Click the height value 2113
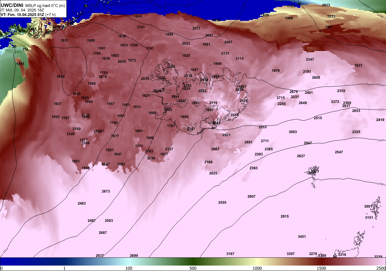The height and width of the screenshot is (271, 386). click(239, 59)
